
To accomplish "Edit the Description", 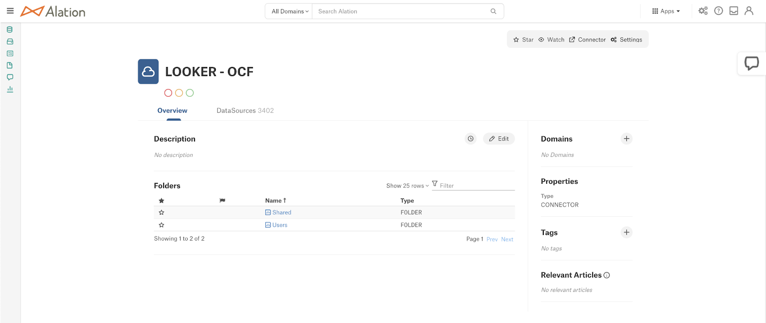I will coord(499,139).
